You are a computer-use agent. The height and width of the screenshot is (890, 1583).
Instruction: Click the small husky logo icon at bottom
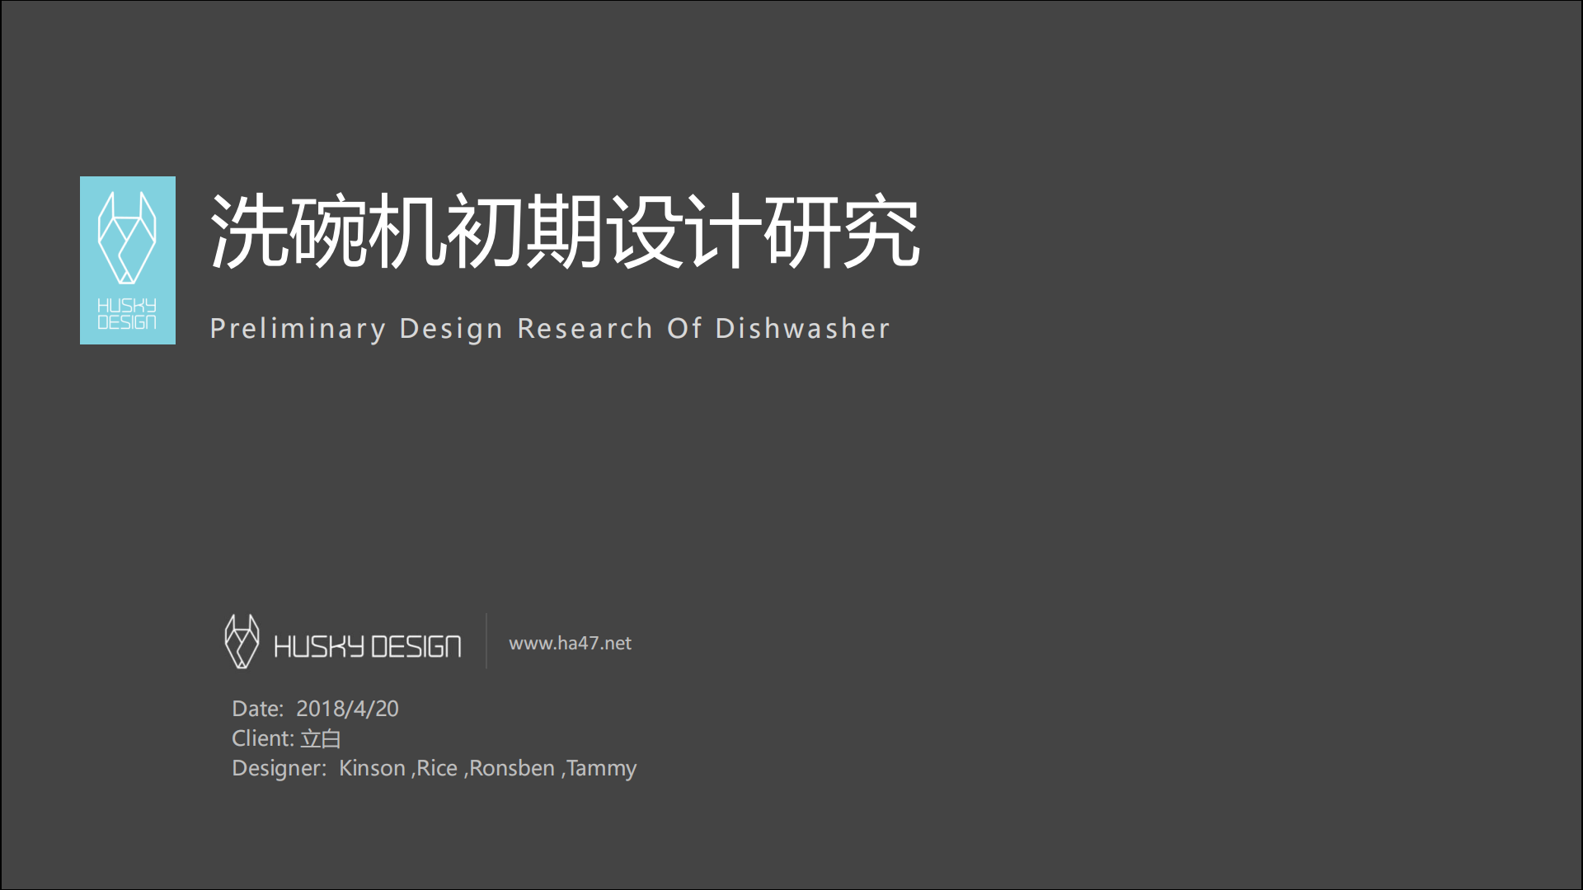point(242,641)
